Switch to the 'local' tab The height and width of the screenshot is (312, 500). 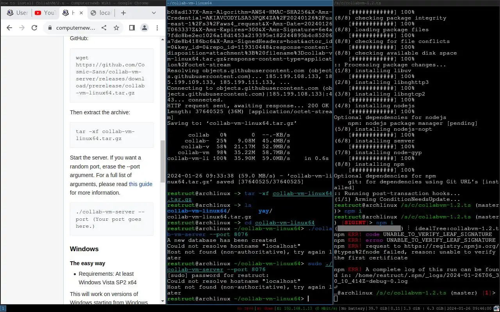coord(101,13)
